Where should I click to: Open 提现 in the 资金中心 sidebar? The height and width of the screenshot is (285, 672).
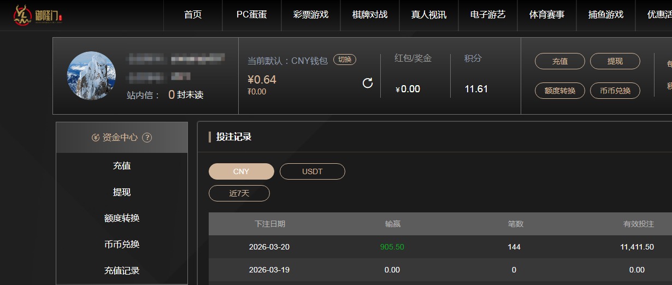[122, 192]
